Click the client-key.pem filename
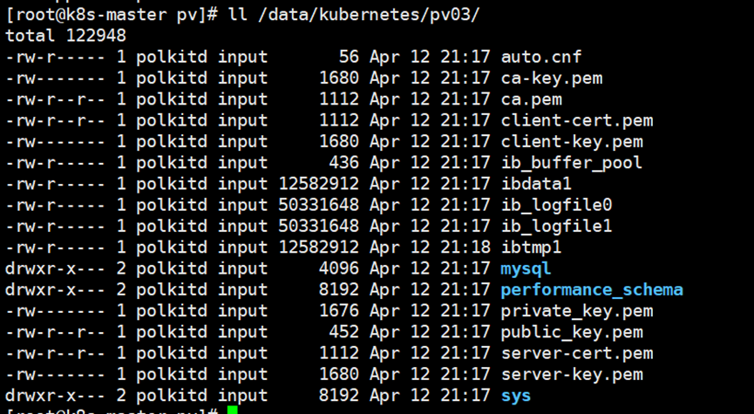The width and height of the screenshot is (754, 414). [571, 141]
